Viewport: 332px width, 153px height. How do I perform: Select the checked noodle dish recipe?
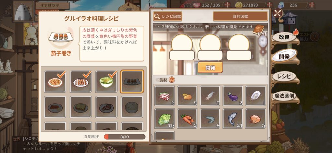(x=55, y=82)
